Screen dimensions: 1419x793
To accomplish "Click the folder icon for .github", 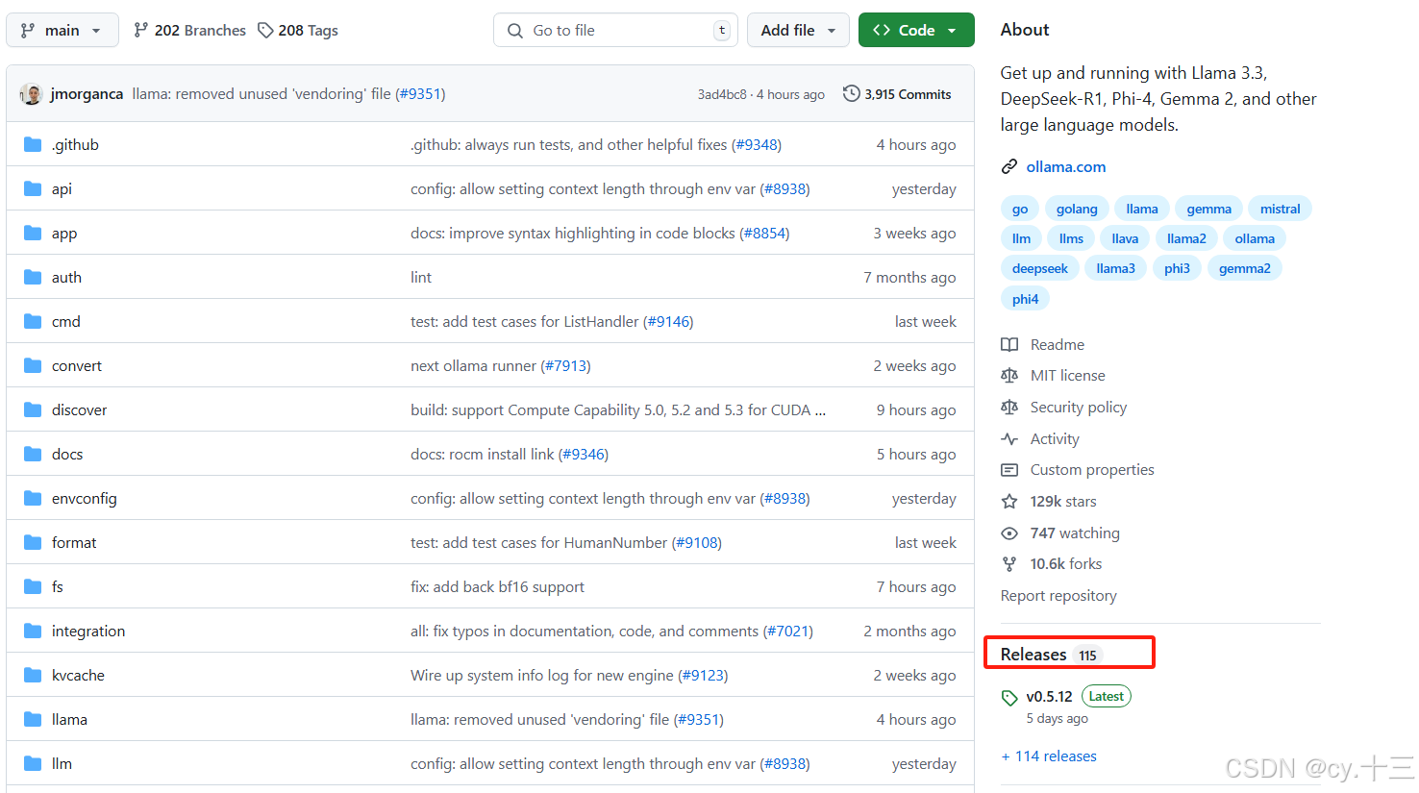I will [x=33, y=145].
